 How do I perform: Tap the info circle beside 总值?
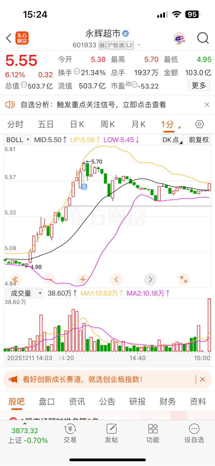pos(24,84)
